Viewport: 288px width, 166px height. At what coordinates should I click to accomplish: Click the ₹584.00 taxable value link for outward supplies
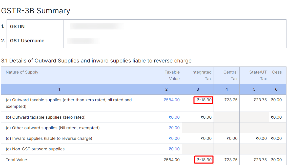tap(172, 100)
